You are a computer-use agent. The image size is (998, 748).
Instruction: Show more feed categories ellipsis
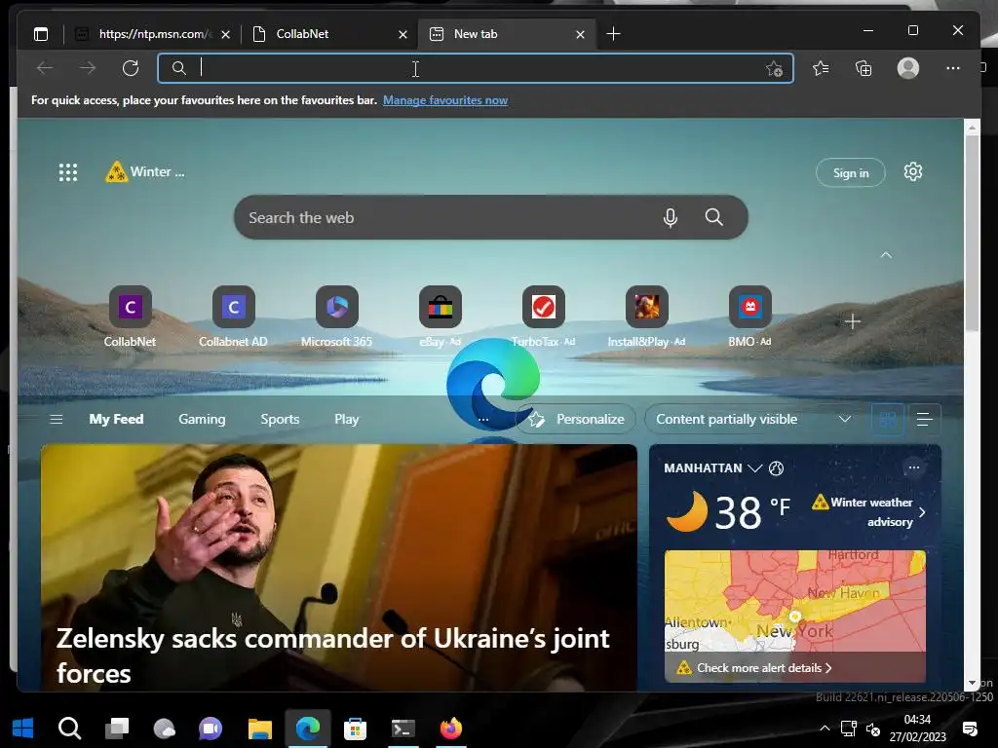pyautogui.click(x=483, y=419)
